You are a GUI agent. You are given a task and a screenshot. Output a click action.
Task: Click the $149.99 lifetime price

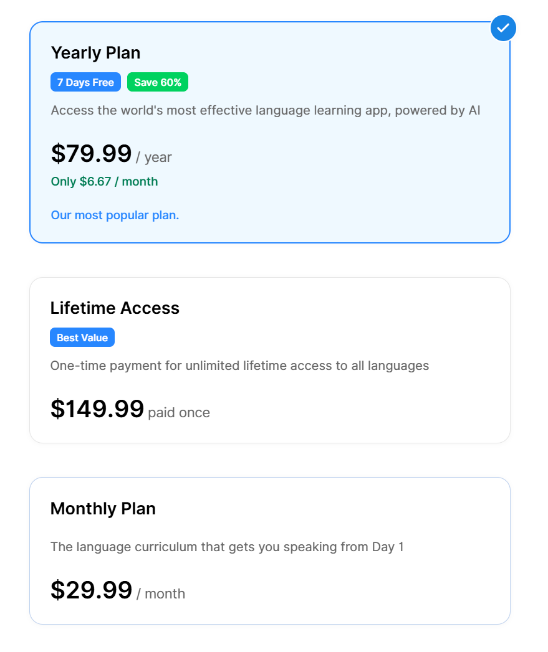97,409
